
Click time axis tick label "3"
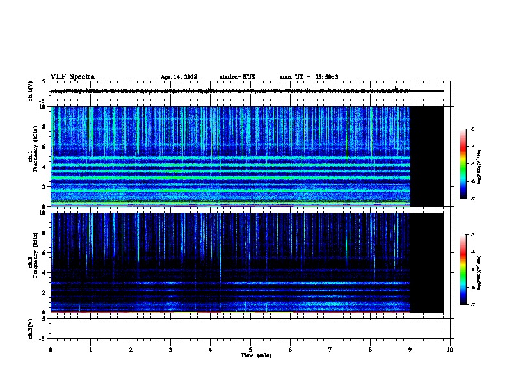click(x=170, y=350)
